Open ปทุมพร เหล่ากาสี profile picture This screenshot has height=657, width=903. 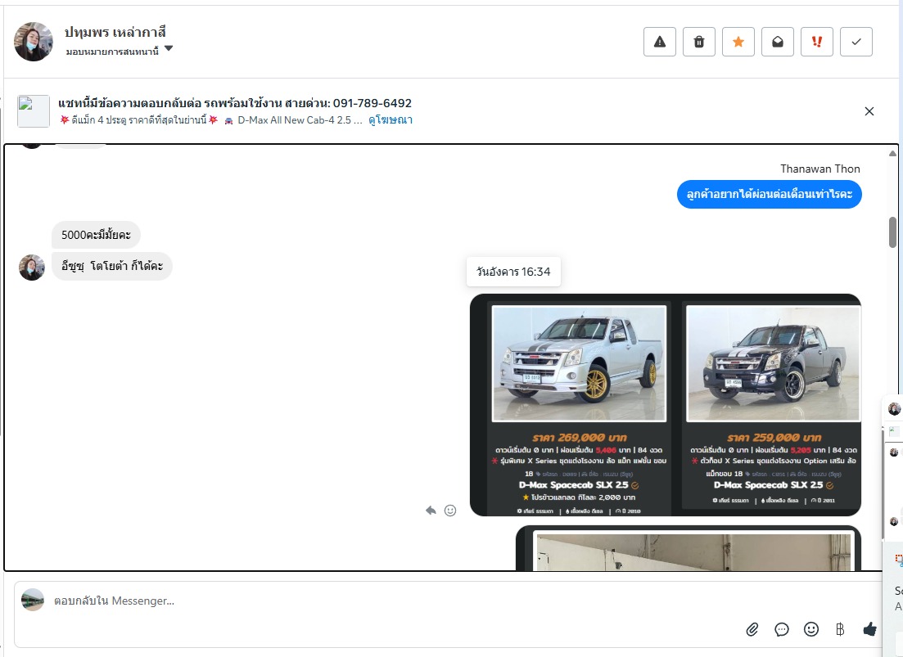[34, 42]
